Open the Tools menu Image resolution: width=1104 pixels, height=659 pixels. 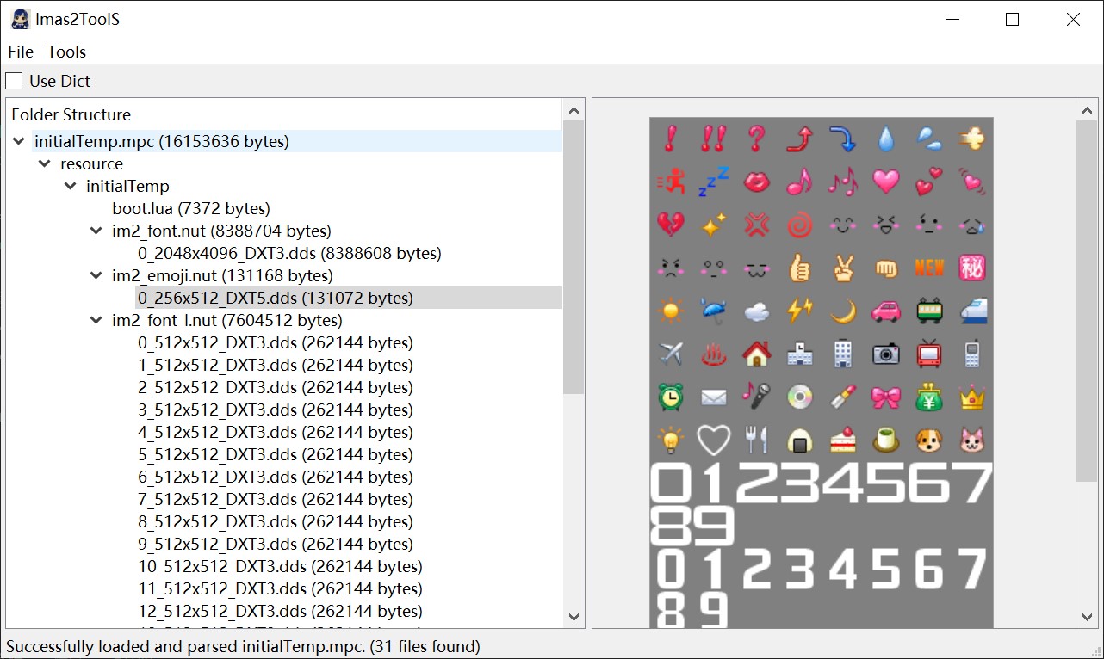tap(66, 52)
